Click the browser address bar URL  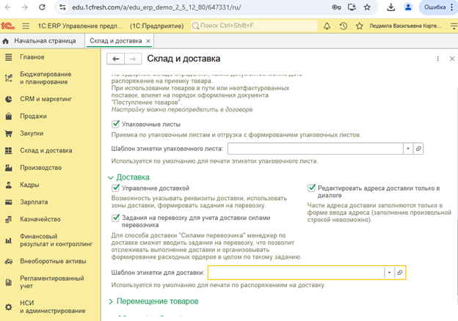tap(156, 7)
